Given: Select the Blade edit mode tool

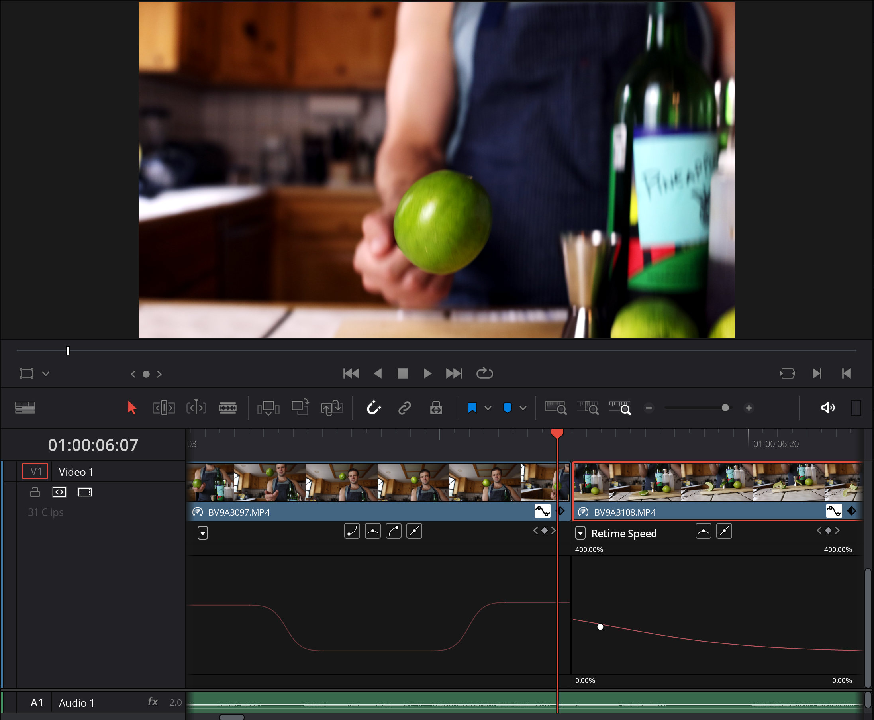Looking at the screenshot, I should coord(227,408).
